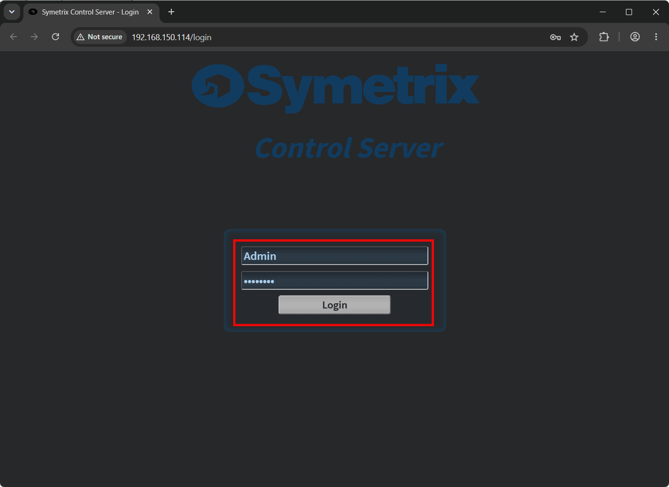
Task: Minimize the browser window
Action: pyautogui.click(x=603, y=12)
